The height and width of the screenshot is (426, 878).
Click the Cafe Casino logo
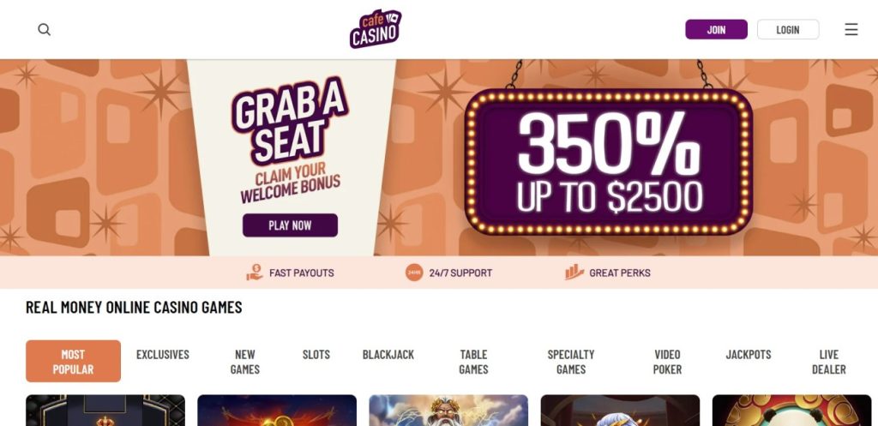click(x=376, y=29)
